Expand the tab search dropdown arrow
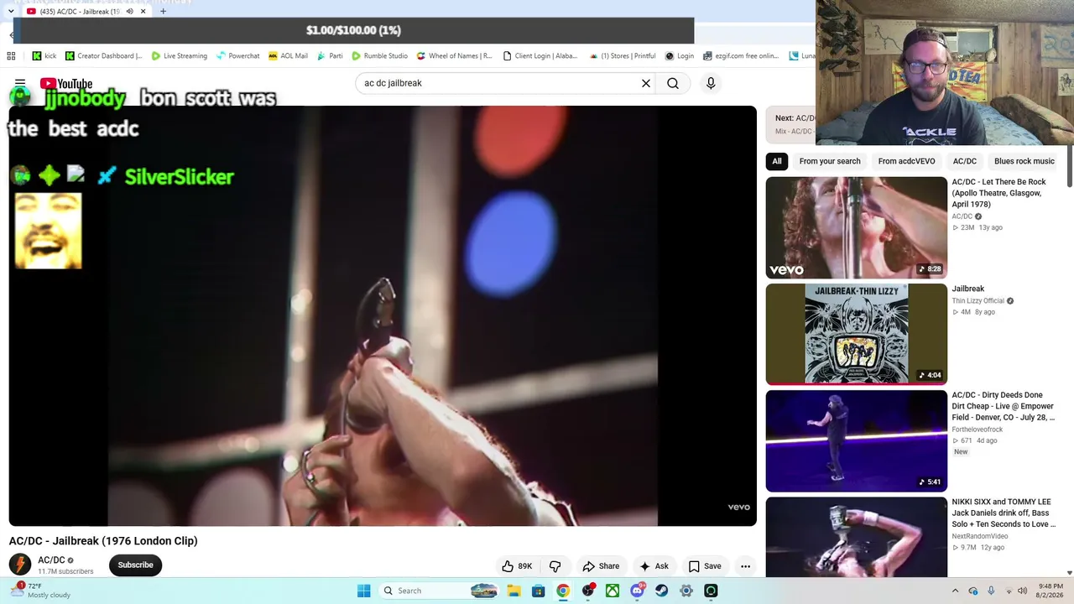The height and width of the screenshot is (604, 1074). pos(10,12)
